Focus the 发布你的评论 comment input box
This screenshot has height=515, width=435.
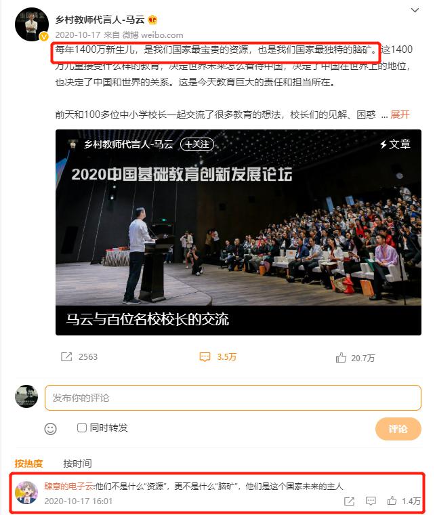(233, 398)
